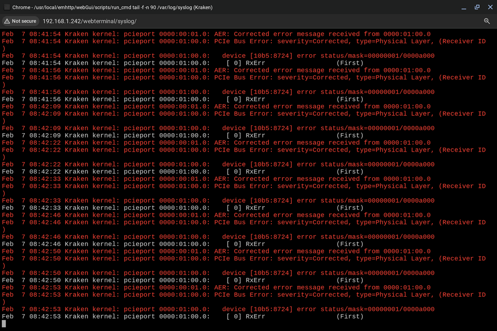Click the 08:41:56 RxErr (First) line
Image resolution: width=497 pixels, height=331 pixels.
[x=182, y=99]
